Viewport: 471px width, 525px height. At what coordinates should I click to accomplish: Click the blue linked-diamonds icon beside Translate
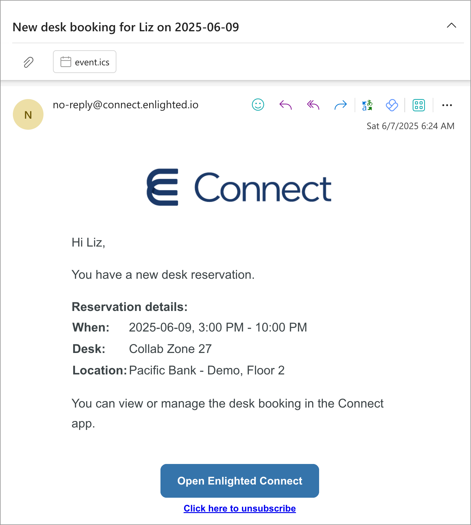tap(392, 105)
